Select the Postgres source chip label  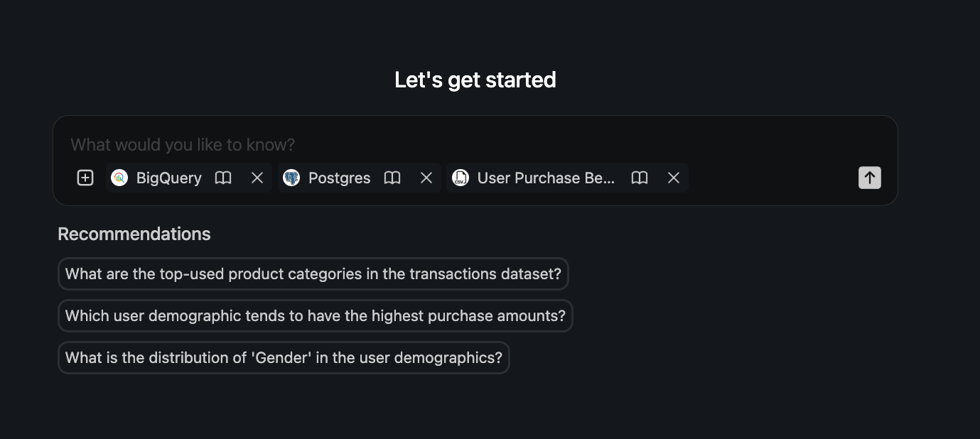click(x=339, y=178)
